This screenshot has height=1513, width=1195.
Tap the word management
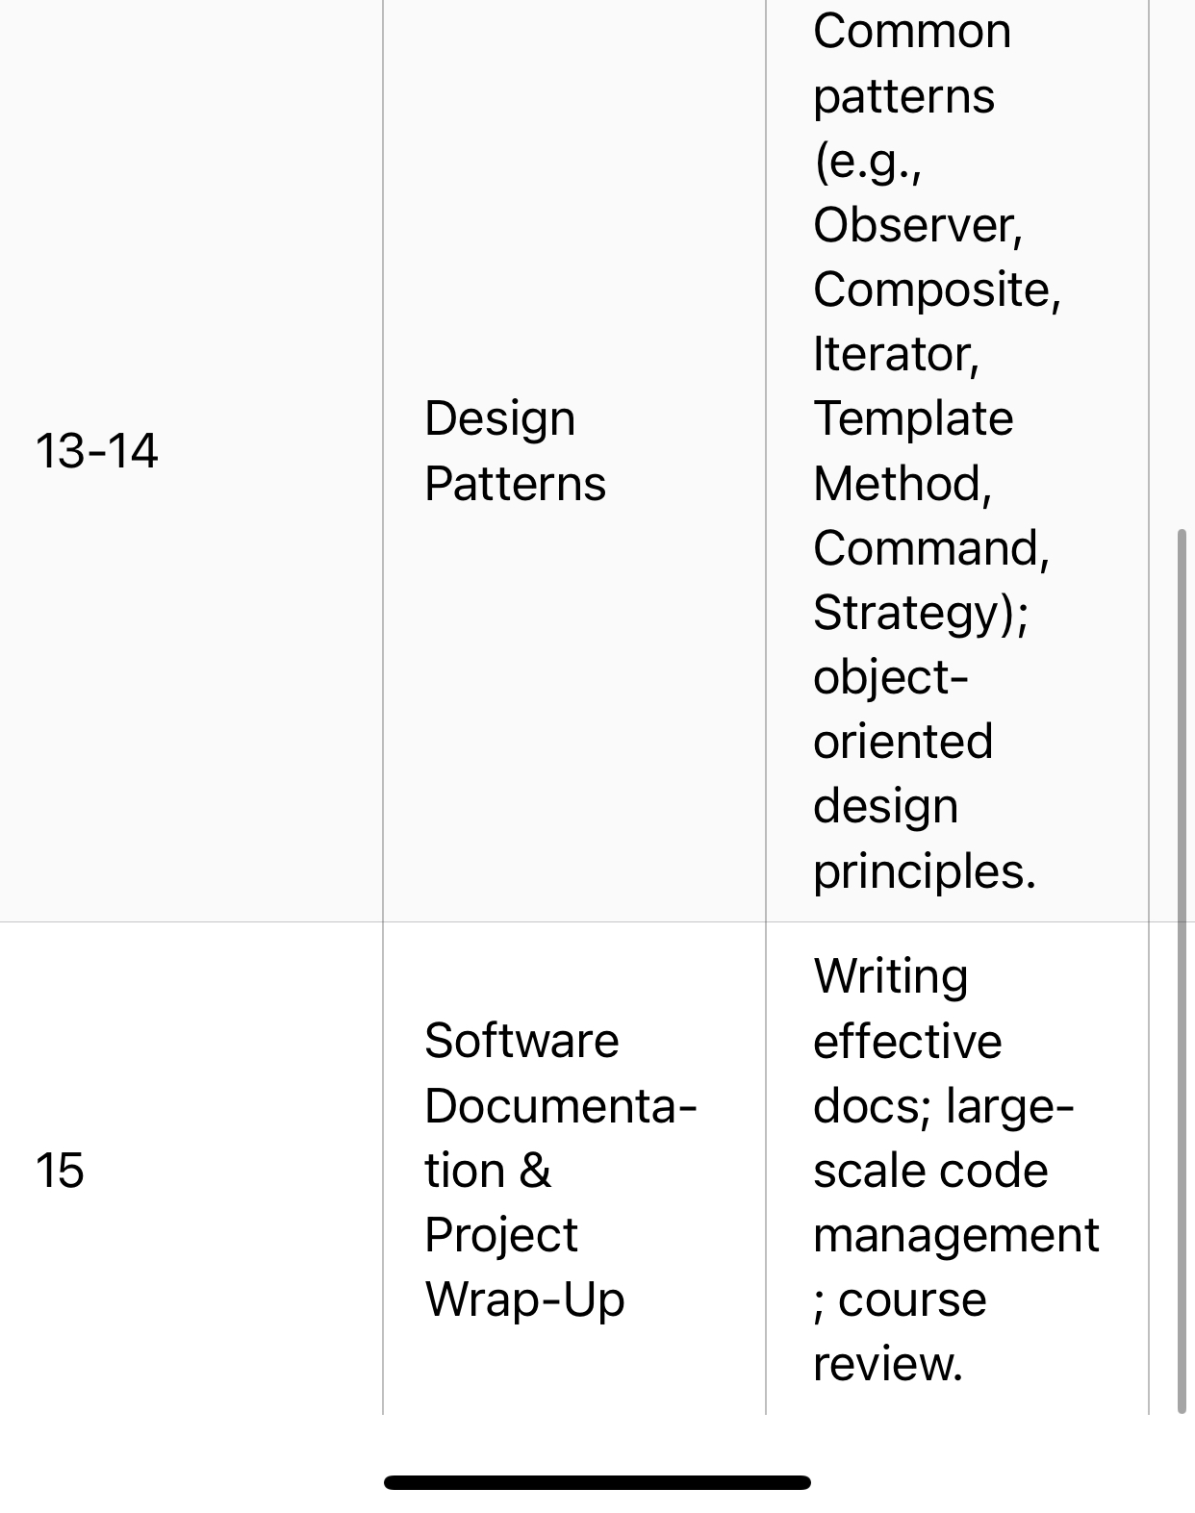pyautogui.click(x=955, y=1235)
